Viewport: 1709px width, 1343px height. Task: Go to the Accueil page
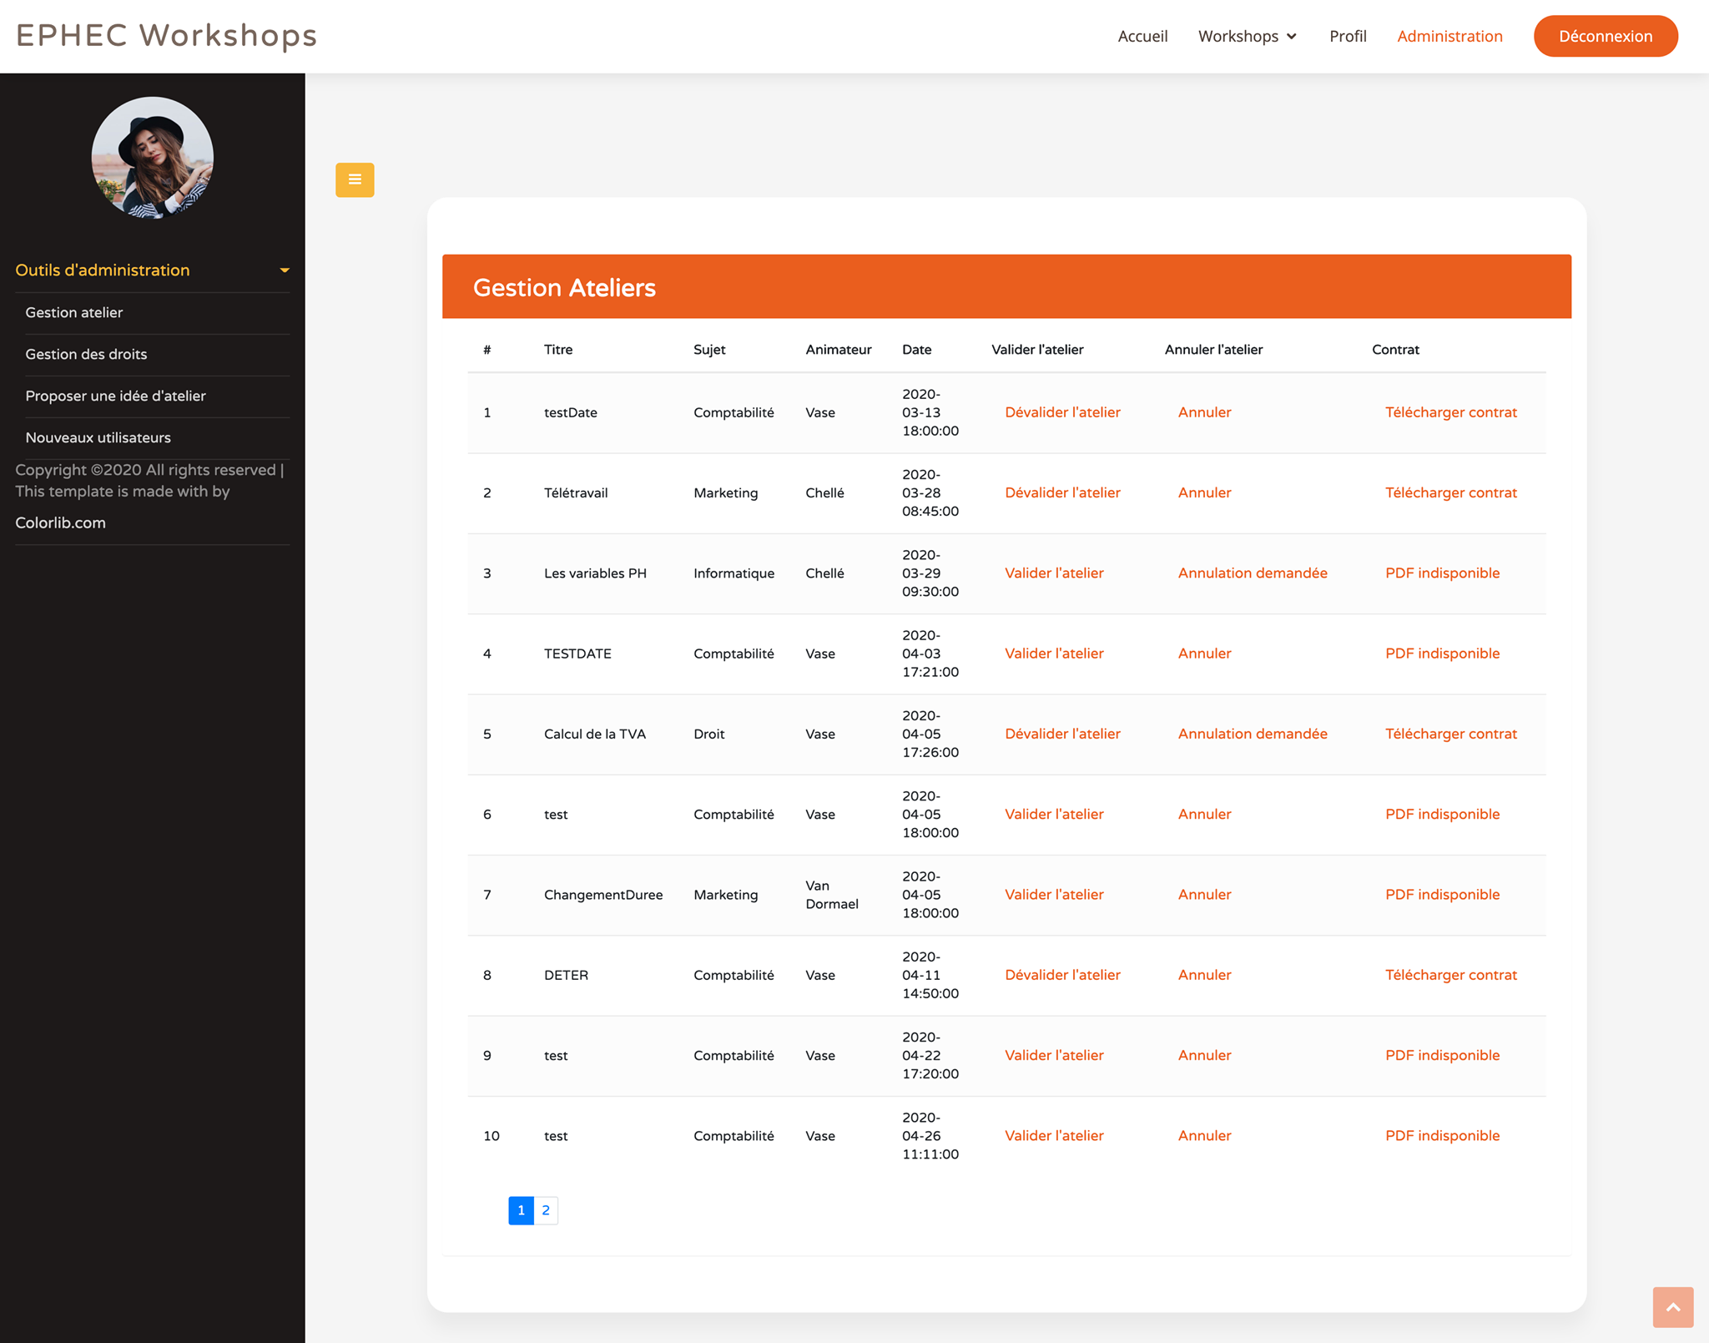(1142, 36)
